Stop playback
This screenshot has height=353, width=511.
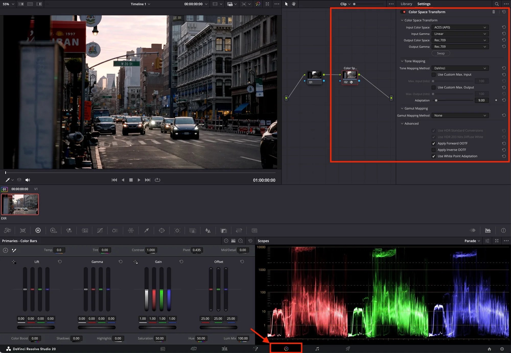click(x=131, y=180)
